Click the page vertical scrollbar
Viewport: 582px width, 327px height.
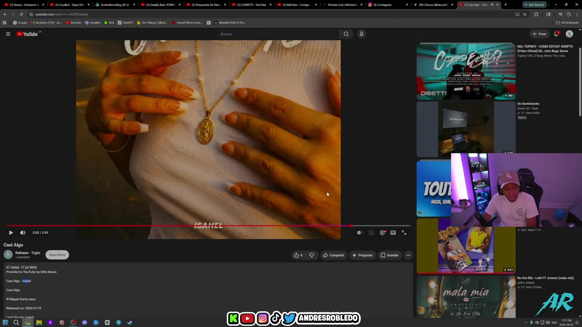click(x=580, y=82)
